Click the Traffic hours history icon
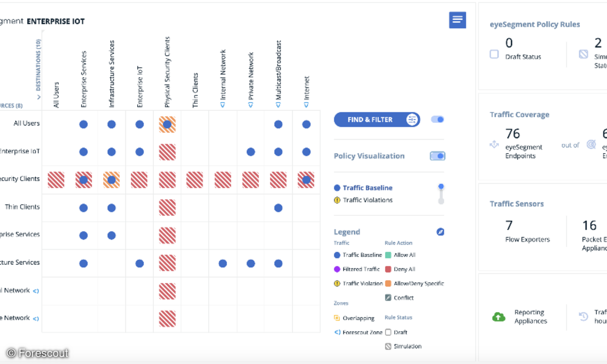607x364 pixels. pyautogui.click(x=584, y=317)
